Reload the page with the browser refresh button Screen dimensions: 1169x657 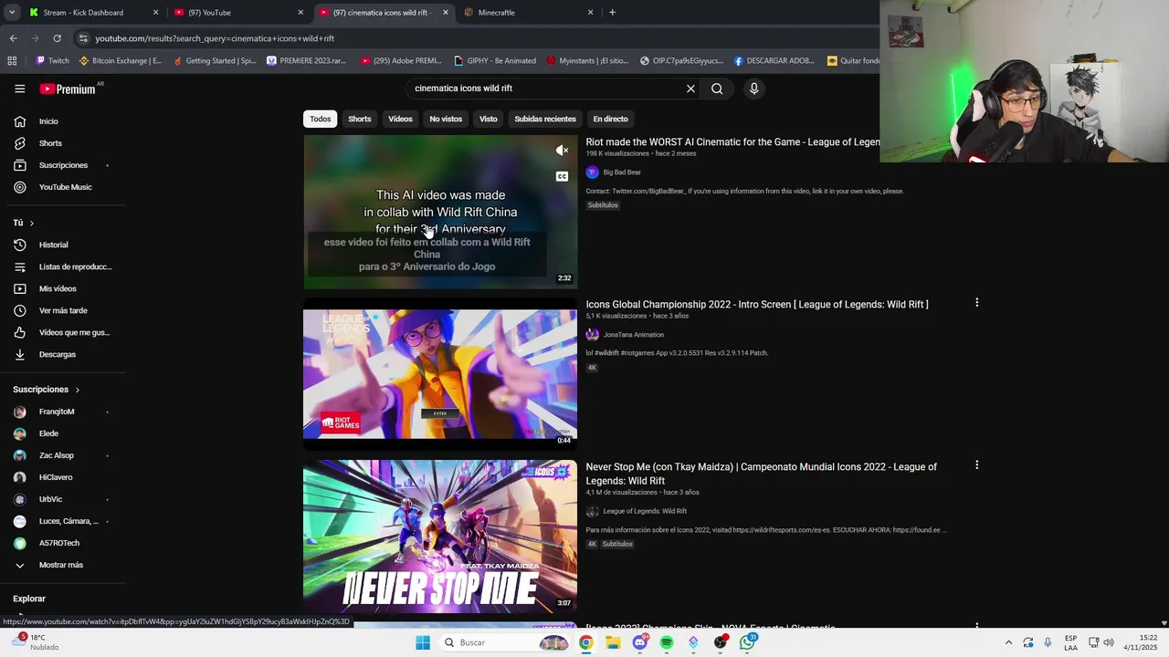57,38
